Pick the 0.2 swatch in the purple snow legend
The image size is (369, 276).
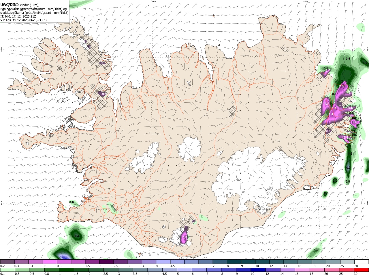pyautogui.click(x=7, y=262)
